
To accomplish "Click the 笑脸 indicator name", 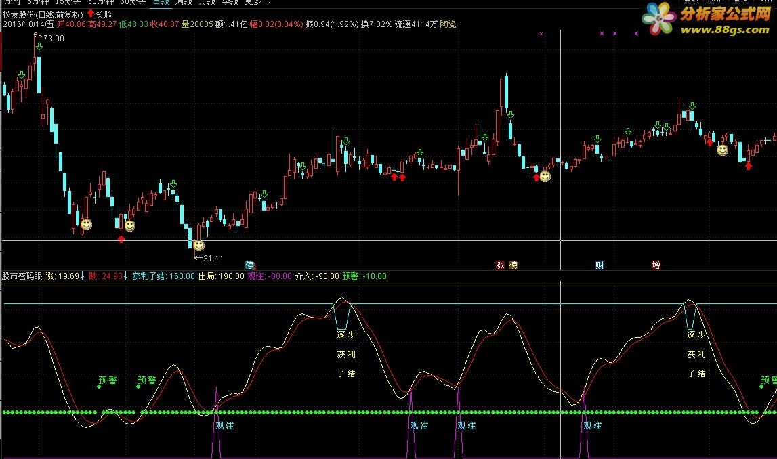I will click(104, 14).
